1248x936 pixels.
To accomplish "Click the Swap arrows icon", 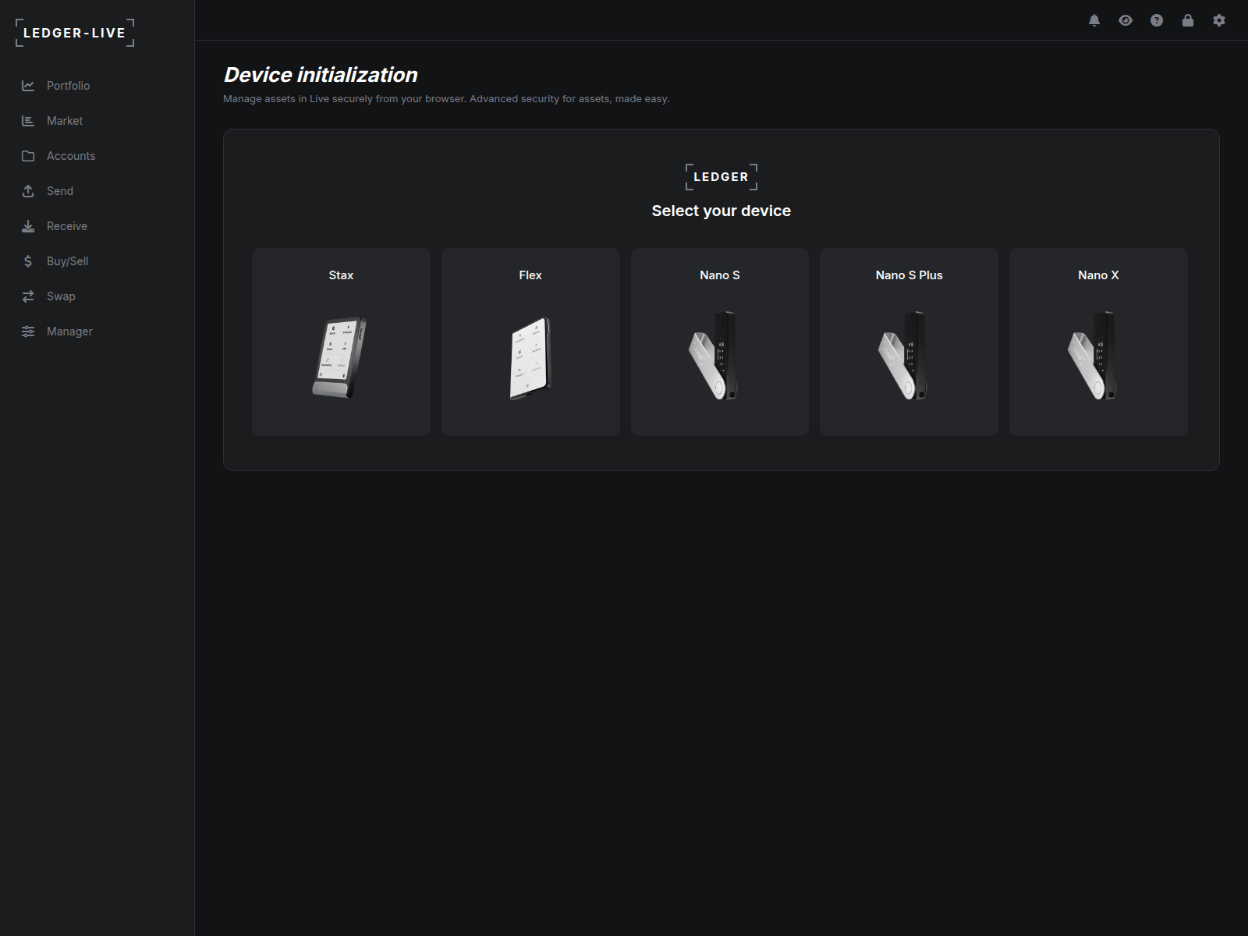I will (28, 296).
